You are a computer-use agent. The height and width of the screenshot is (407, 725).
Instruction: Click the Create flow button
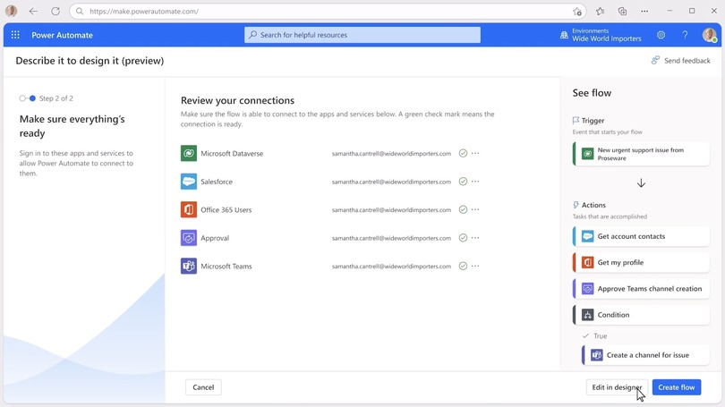point(677,387)
